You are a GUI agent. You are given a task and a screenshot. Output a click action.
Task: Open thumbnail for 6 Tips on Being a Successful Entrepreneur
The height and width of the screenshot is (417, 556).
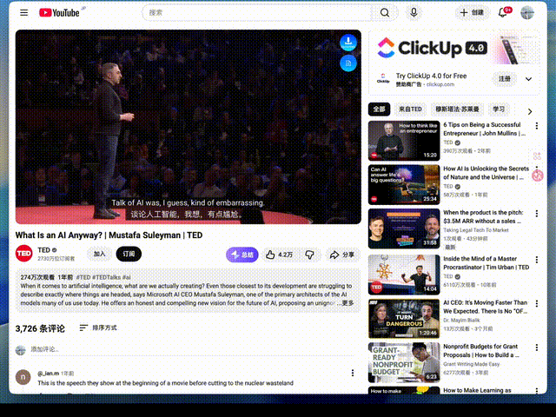click(404, 141)
